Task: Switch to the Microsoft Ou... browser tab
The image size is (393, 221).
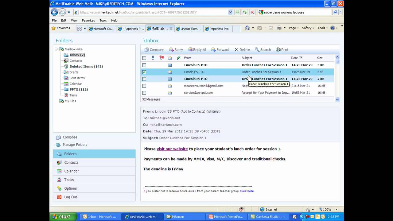Action: point(101,29)
